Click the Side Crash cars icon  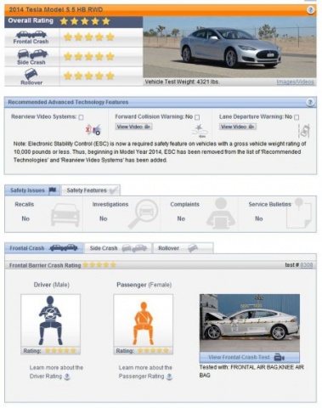pos(32,54)
